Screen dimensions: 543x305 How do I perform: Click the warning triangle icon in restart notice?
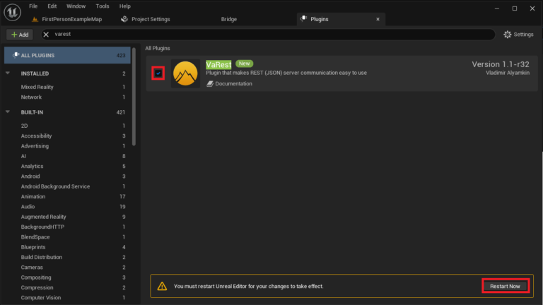click(162, 286)
